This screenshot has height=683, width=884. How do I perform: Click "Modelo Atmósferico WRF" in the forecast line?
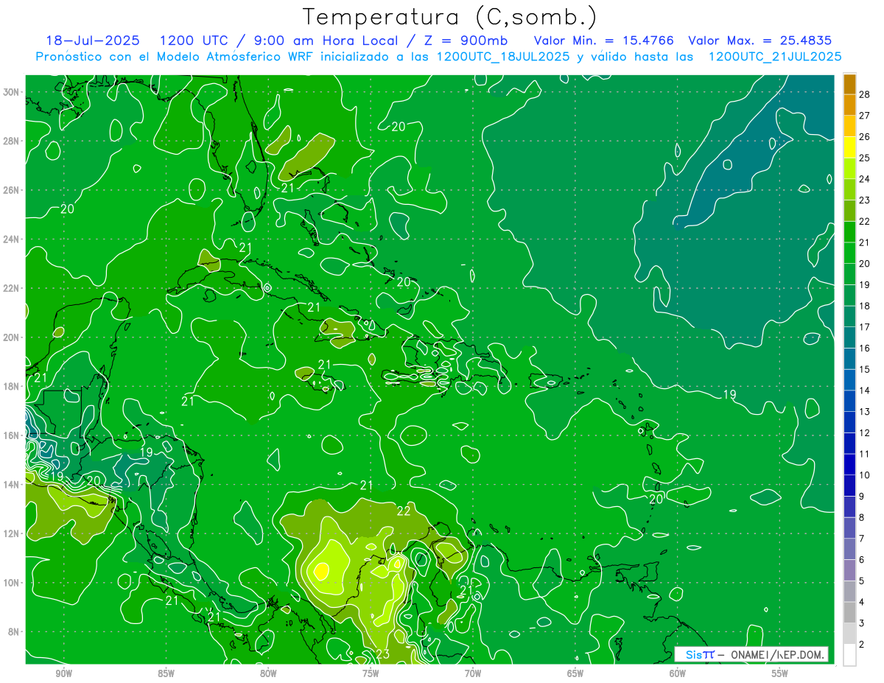[234, 57]
